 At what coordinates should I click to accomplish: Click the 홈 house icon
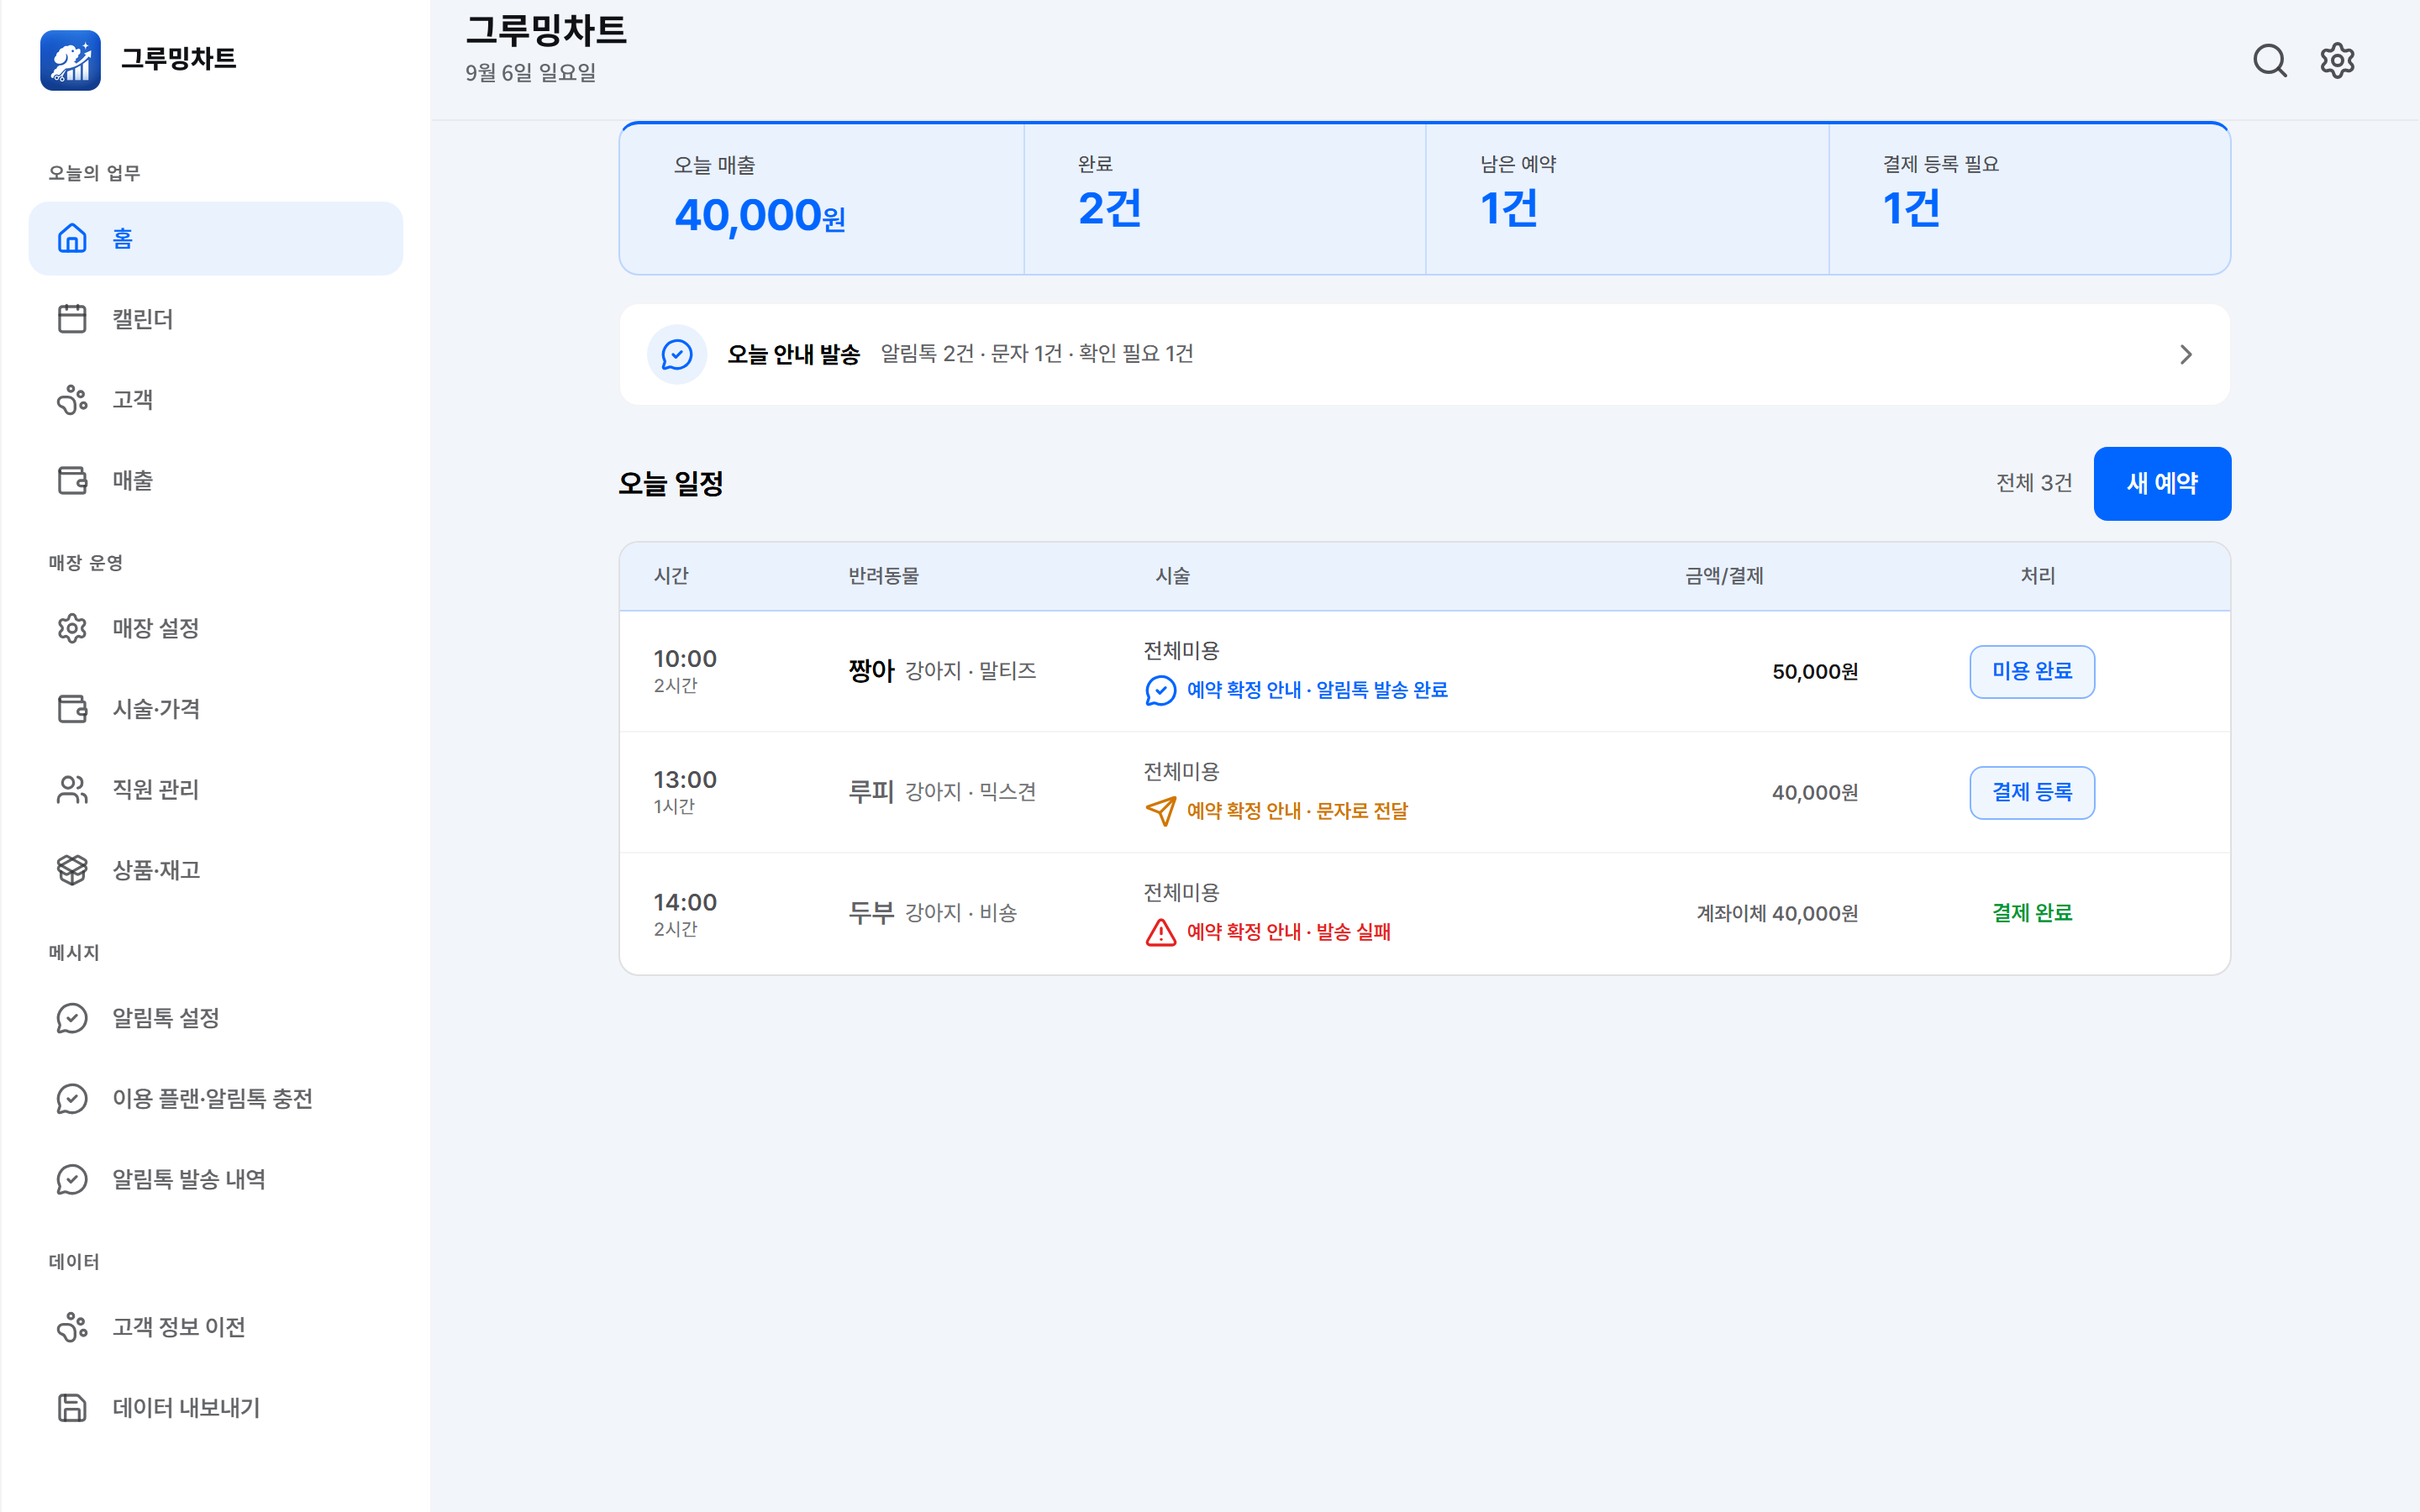click(72, 238)
